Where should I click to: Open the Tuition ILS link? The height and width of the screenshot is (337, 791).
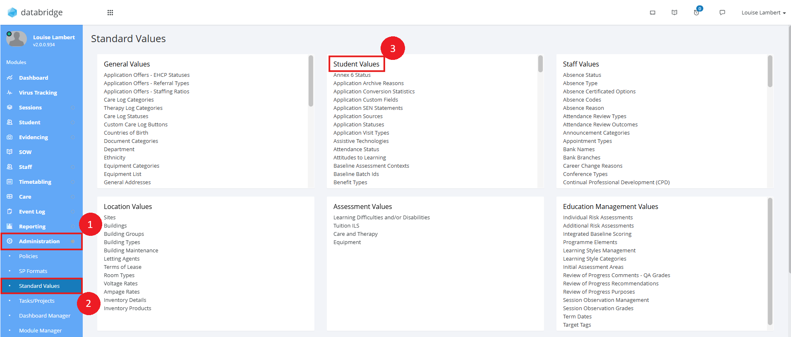tap(346, 225)
